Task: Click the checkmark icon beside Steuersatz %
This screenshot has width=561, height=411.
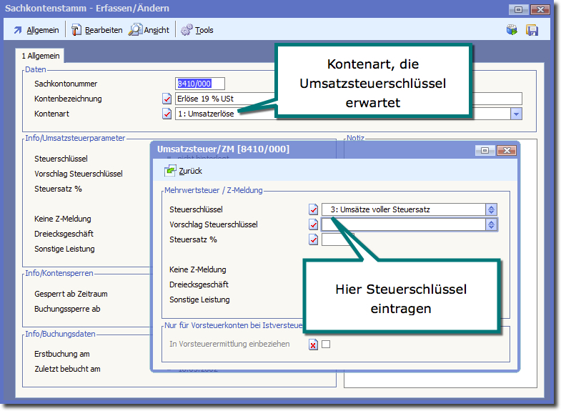Action: (313, 239)
